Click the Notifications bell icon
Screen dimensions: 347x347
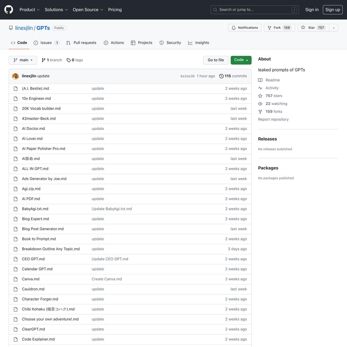pyautogui.click(x=234, y=28)
